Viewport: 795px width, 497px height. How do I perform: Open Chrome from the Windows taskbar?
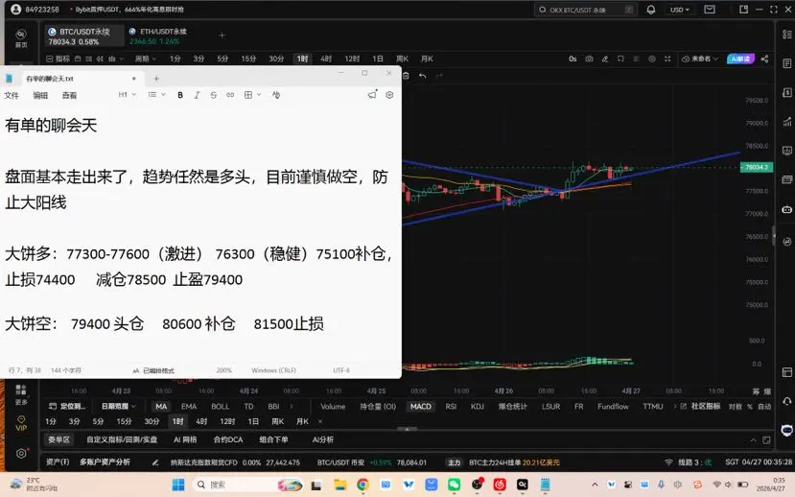point(362,485)
